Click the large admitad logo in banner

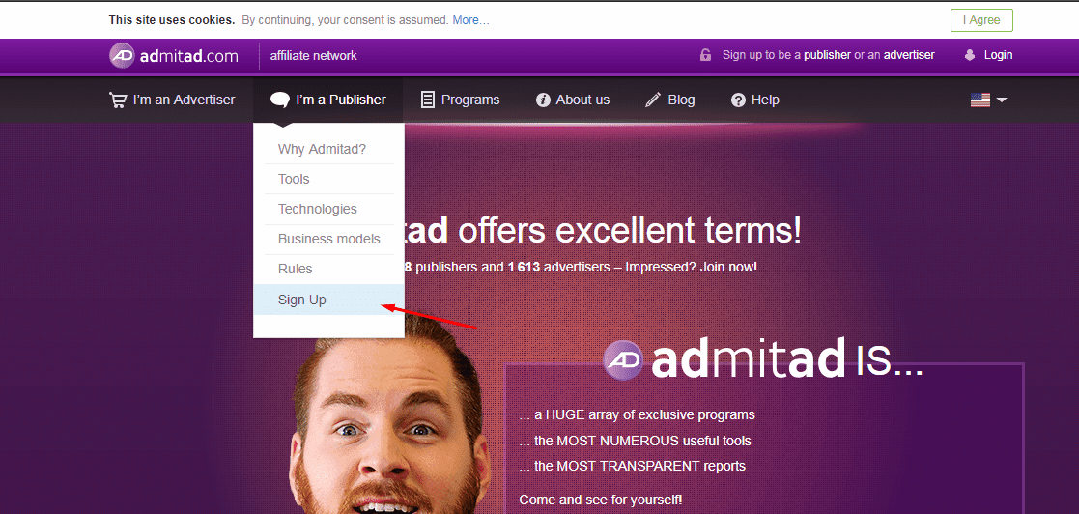click(724, 357)
